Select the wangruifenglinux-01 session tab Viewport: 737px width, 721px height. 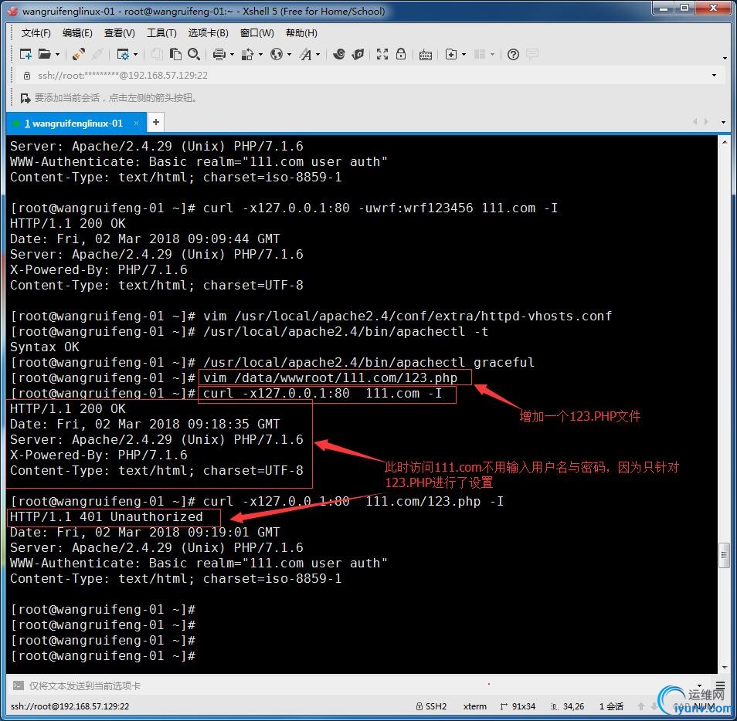(x=76, y=124)
